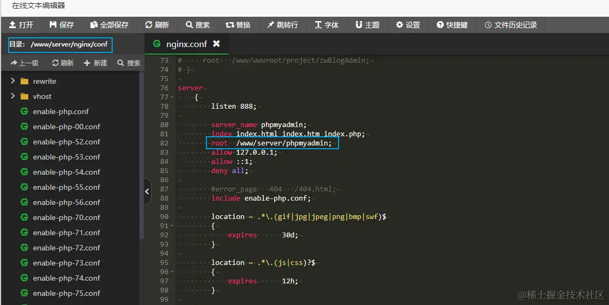Collapse the file sidebar with arrow handle
Screen dimensions: 609x305
[147, 191]
